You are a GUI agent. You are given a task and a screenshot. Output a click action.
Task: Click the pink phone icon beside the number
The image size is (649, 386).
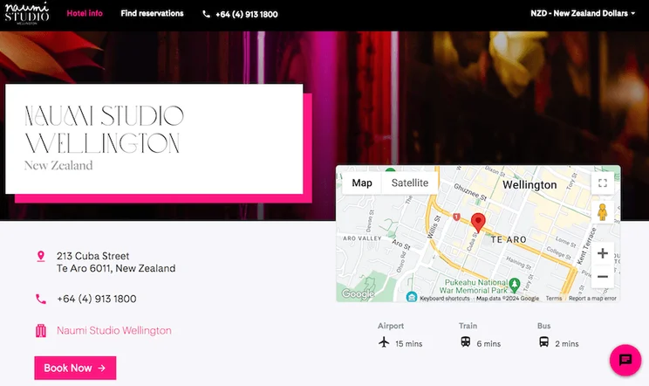pos(40,299)
